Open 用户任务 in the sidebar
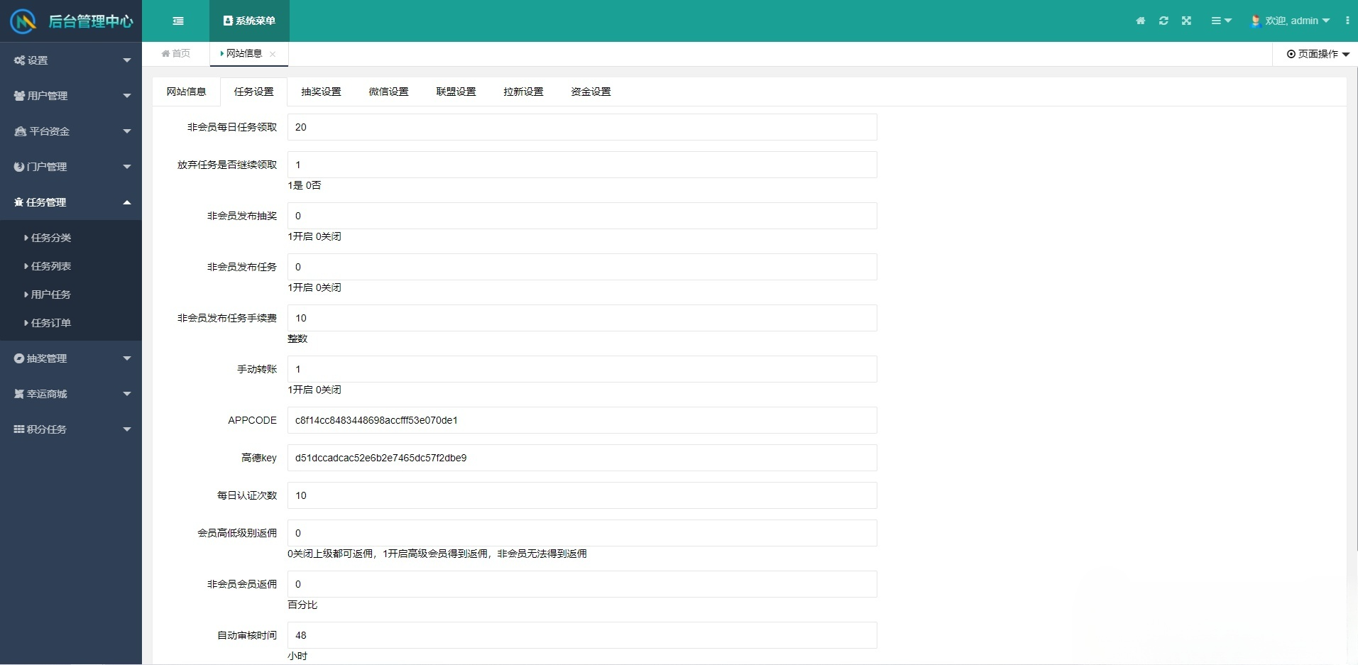 coord(51,294)
